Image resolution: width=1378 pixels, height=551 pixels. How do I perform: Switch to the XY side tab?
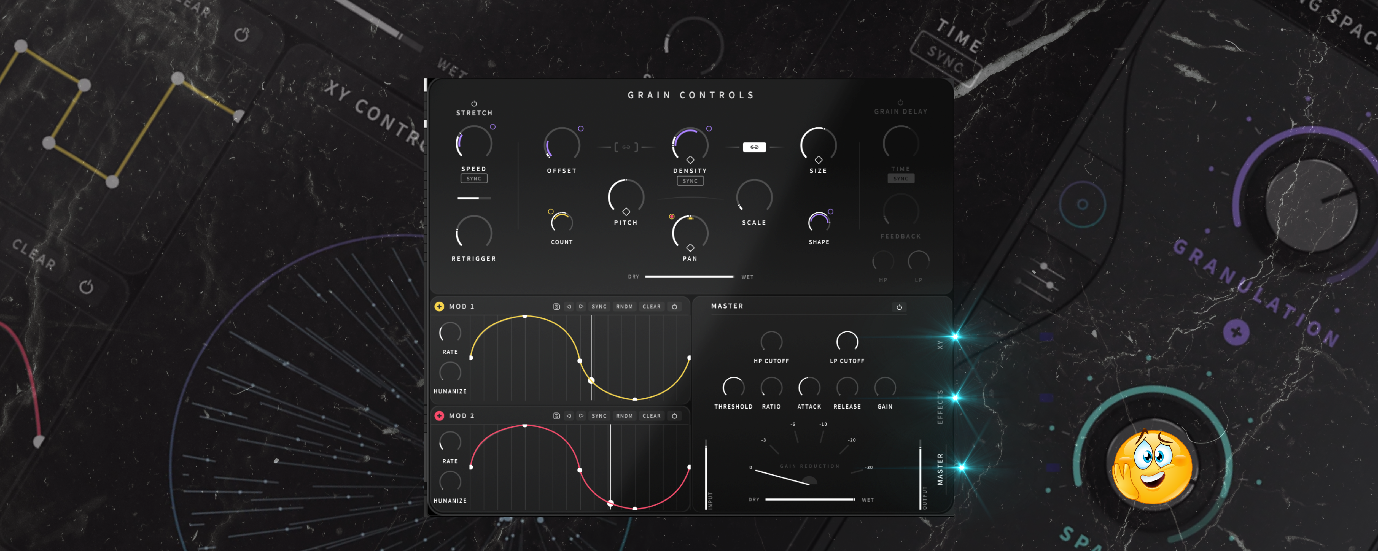(940, 344)
